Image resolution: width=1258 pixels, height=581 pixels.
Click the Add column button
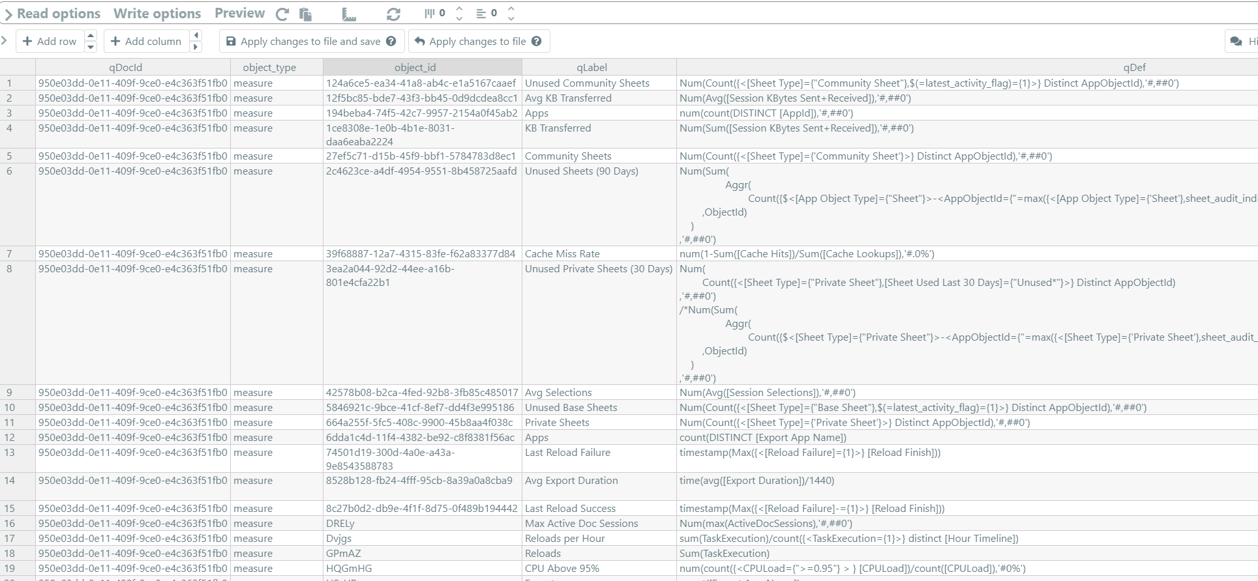(x=146, y=41)
